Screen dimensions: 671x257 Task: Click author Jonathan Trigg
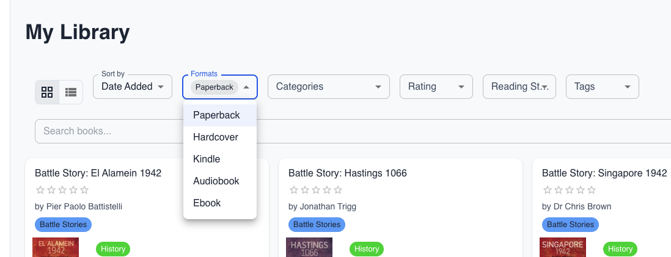(328, 207)
